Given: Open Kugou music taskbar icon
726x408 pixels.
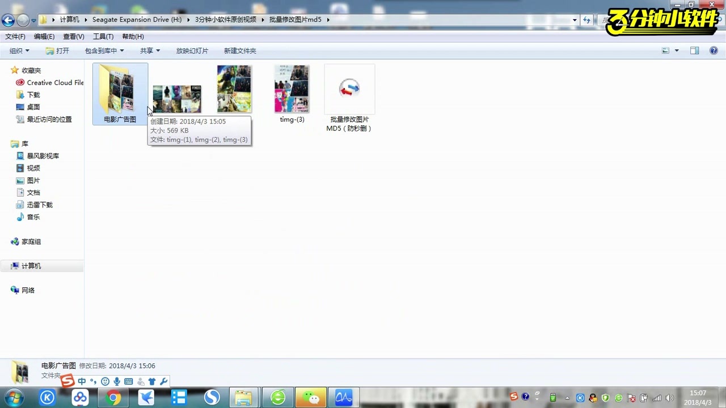Looking at the screenshot, I should 47,398.
